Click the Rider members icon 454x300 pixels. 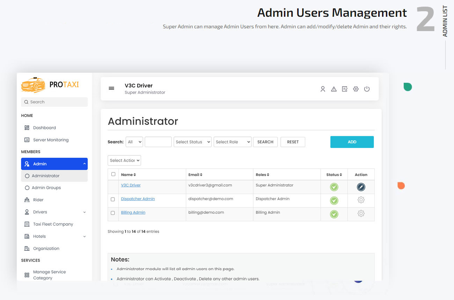(x=27, y=199)
